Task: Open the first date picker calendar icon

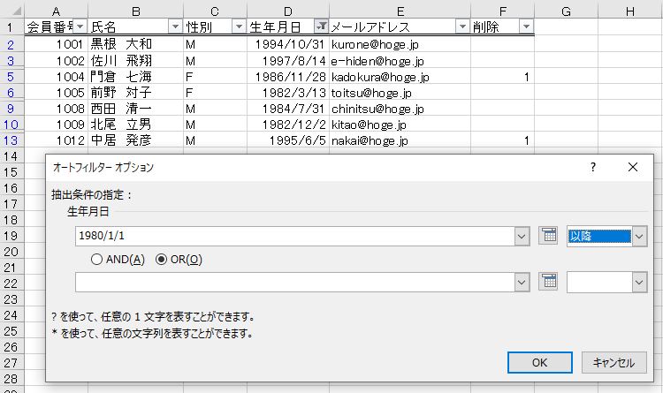Action: pos(548,236)
